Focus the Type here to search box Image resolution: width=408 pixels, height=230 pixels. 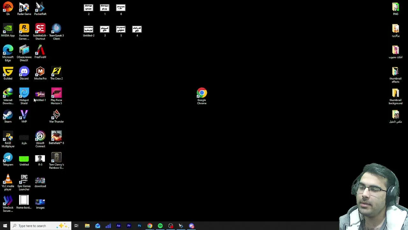[41, 226]
